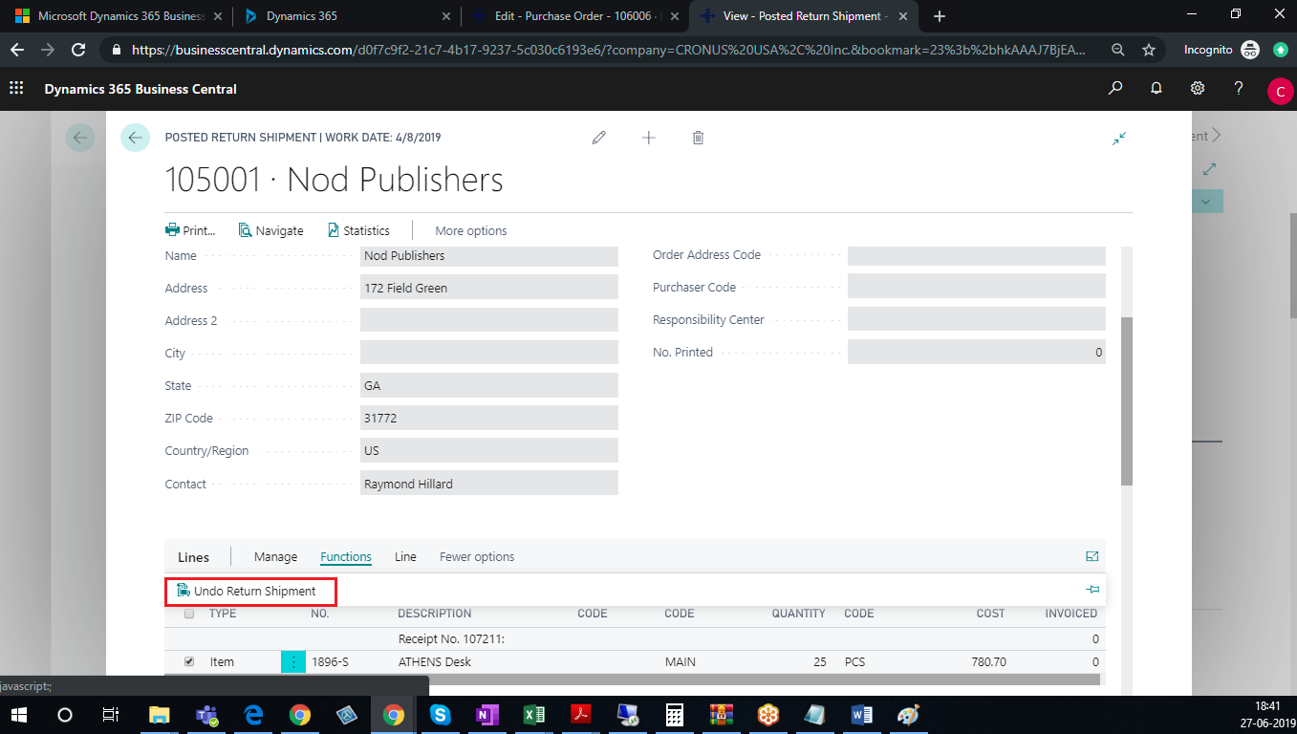
Task: Open the Windows Start menu
Action: point(18,715)
